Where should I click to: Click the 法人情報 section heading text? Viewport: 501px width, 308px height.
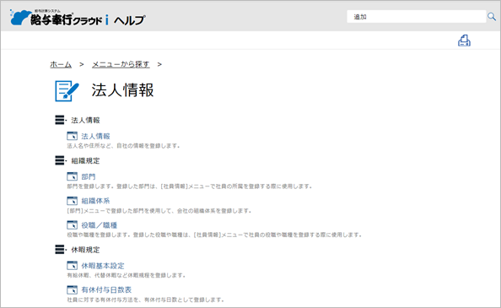[x=85, y=120]
